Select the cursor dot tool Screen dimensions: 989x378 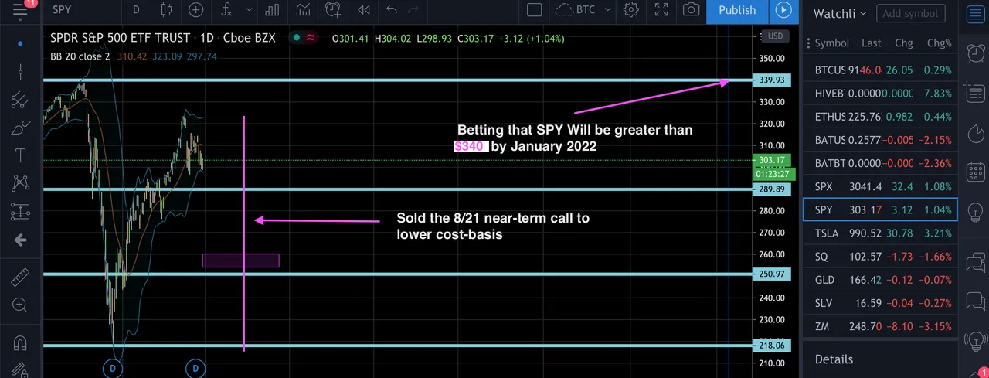(20, 43)
